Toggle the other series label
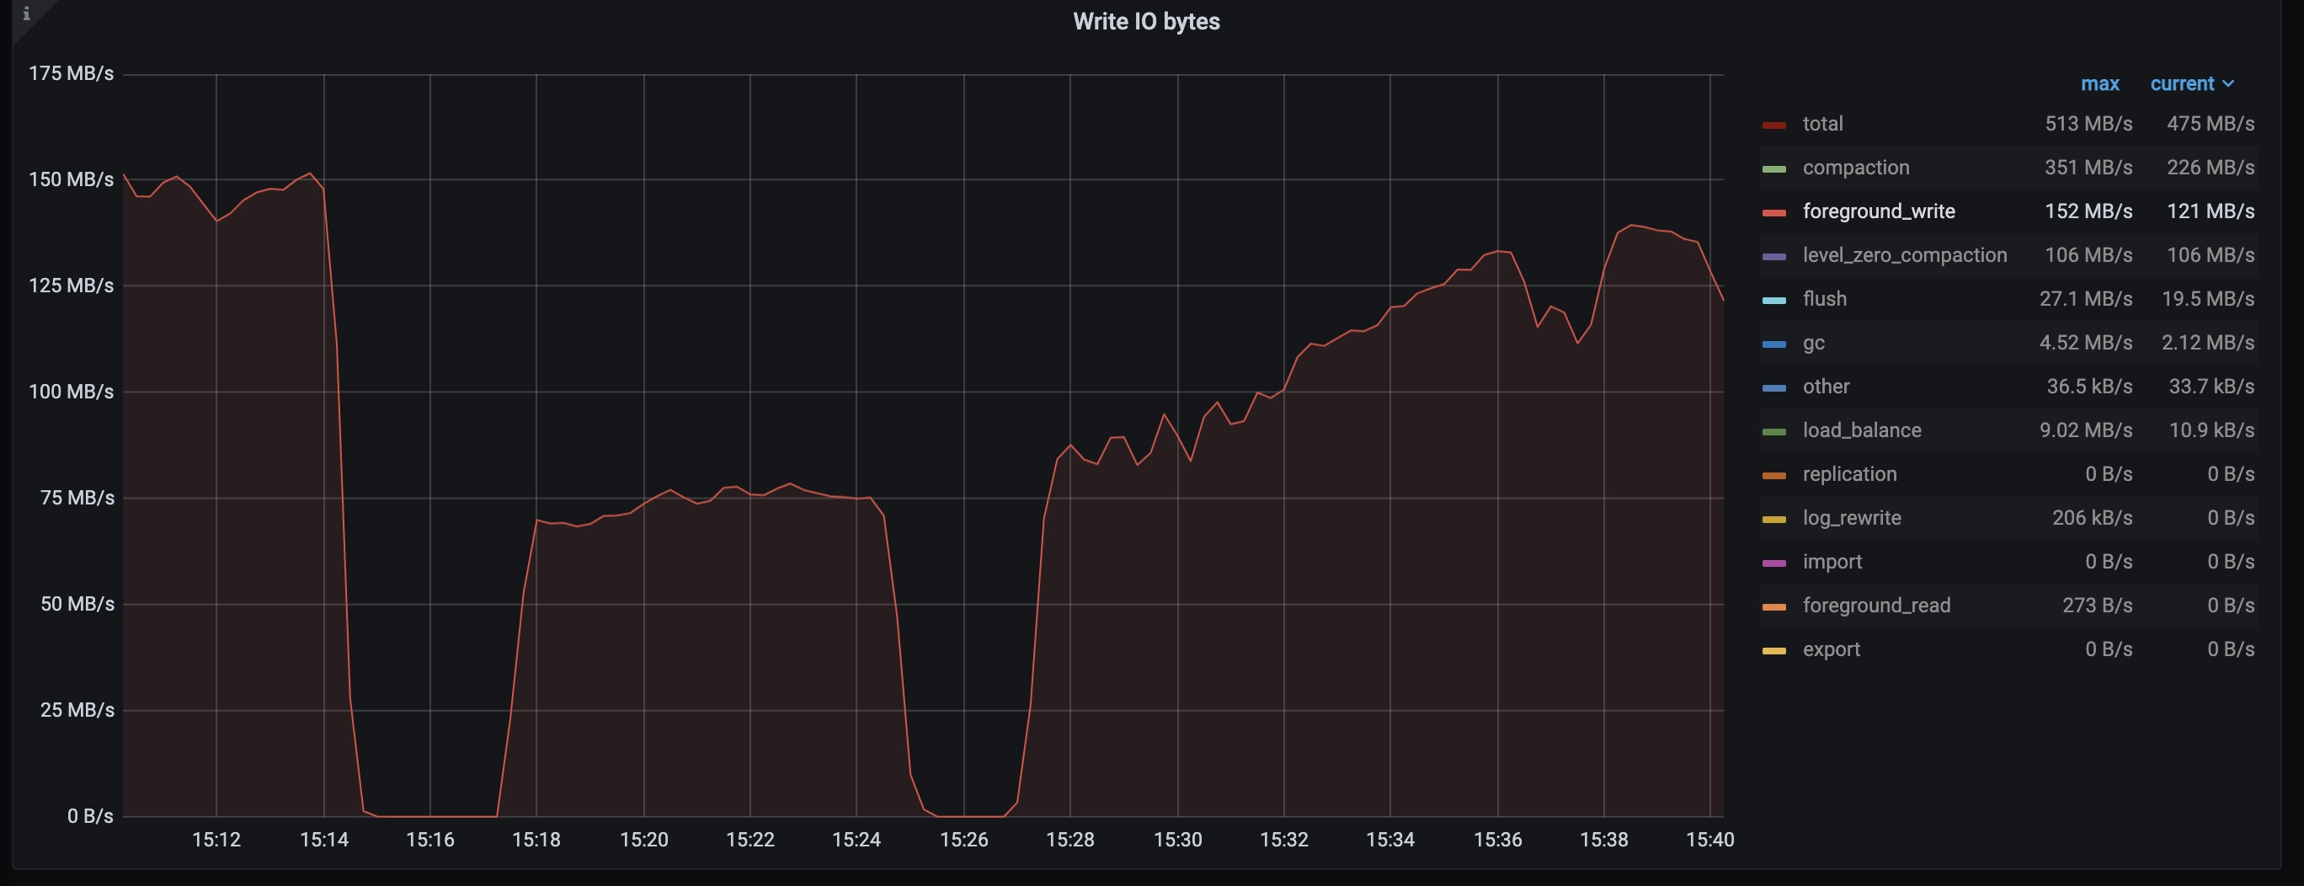This screenshot has width=2304, height=886. point(1826,387)
